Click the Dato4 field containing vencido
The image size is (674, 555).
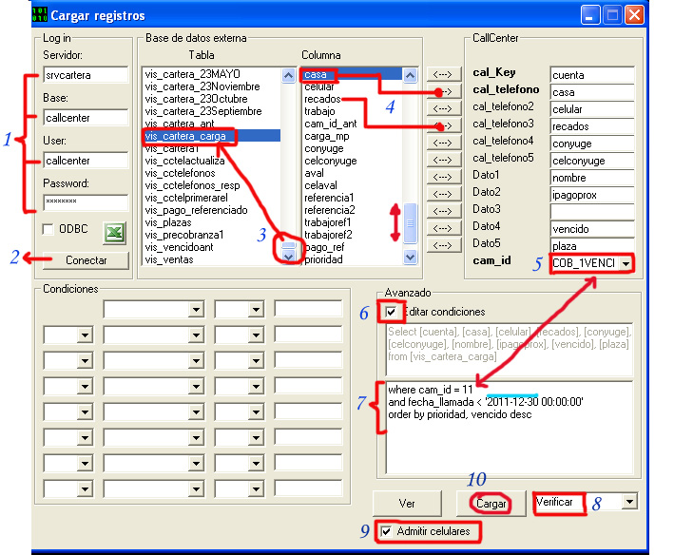click(592, 229)
